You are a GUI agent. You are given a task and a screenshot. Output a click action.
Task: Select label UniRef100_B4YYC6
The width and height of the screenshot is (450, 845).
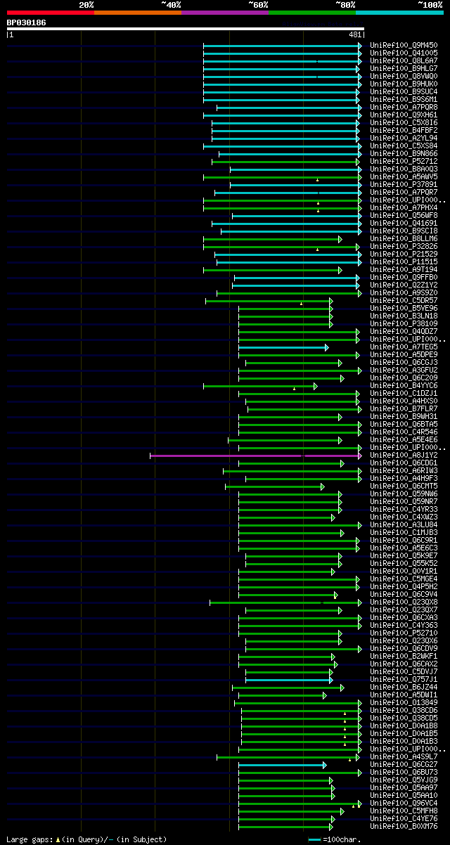click(404, 385)
